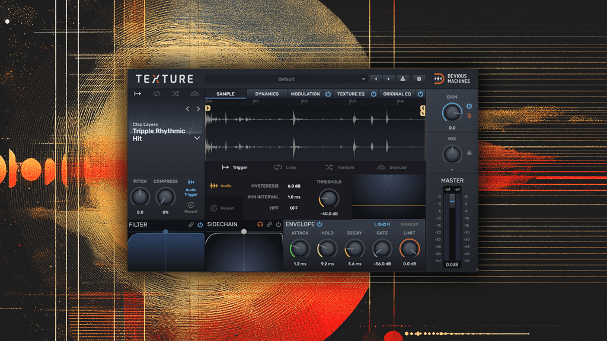Image resolution: width=607 pixels, height=341 pixels.
Task: Click the Compress knob
Action: pos(165,197)
